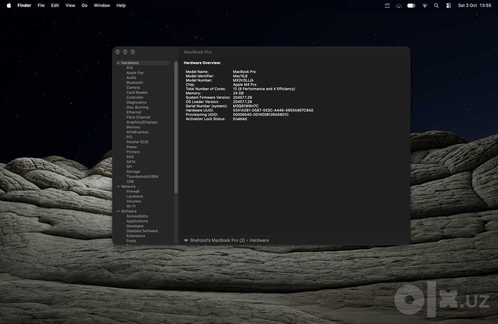498x324 pixels.
Task: Select Storage in the sidebar
Action: coord(133,171)
